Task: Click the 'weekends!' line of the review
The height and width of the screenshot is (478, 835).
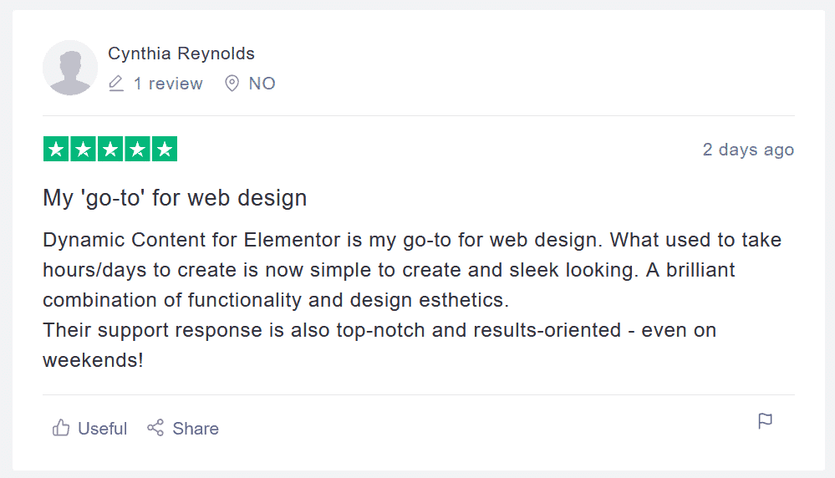Action: pos(93,360)
